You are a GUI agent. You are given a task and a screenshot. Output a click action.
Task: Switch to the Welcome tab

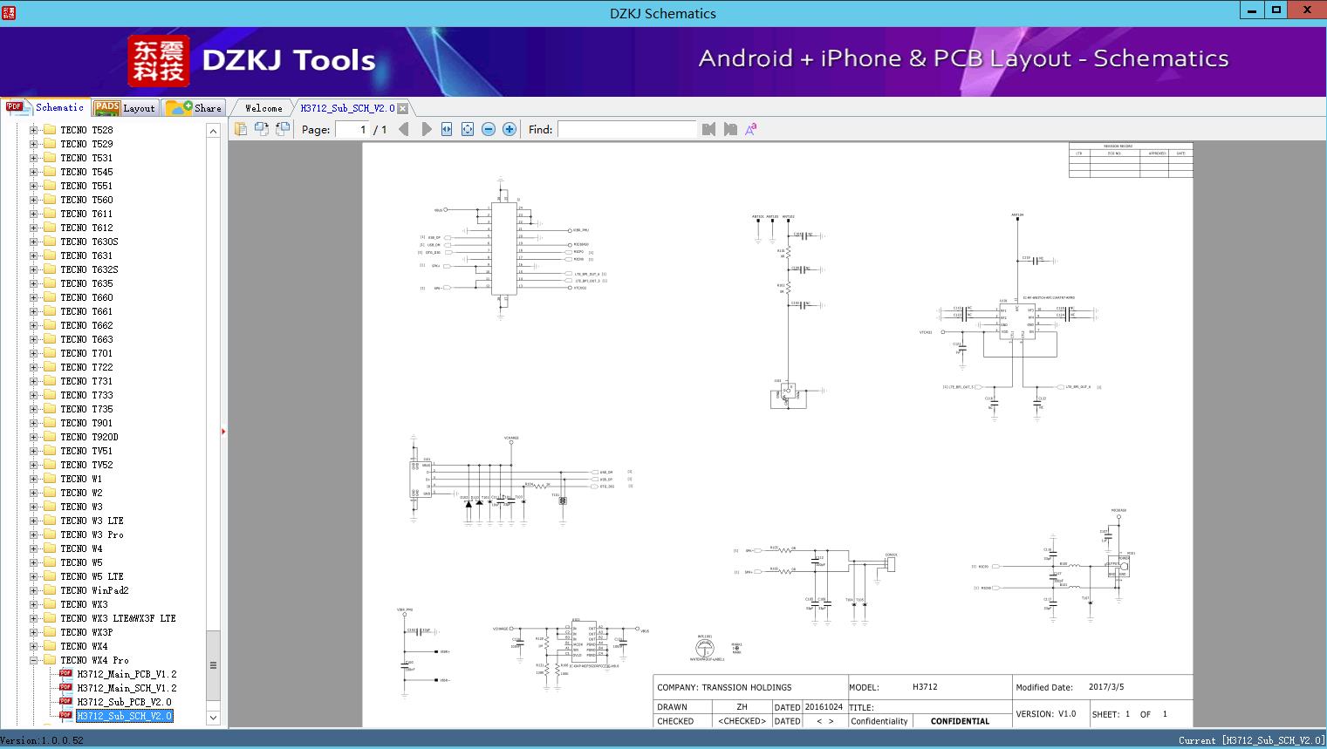point(263,108)
